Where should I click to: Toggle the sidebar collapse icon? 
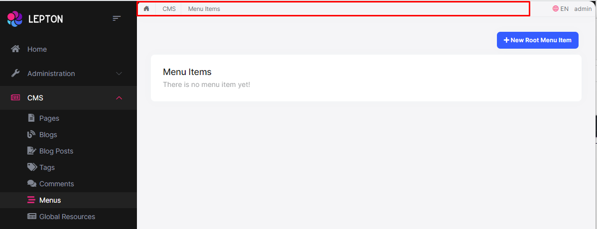(117, 18)
